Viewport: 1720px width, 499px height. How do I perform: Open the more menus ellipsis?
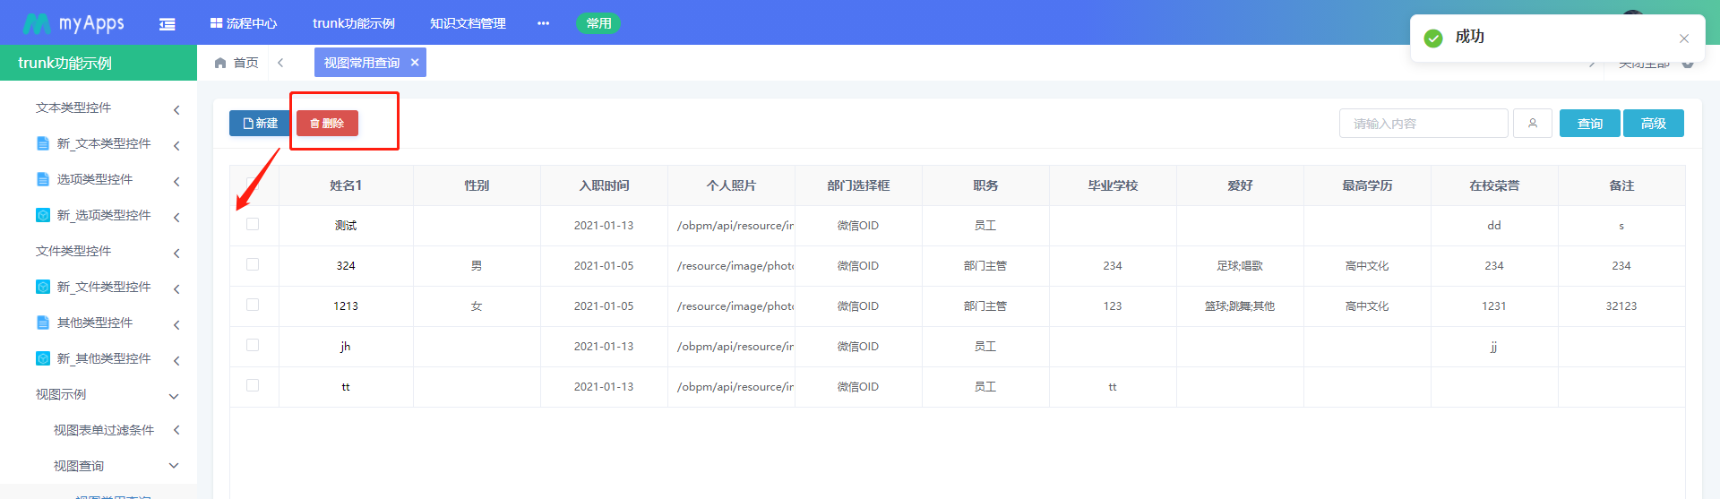click(543, 23)
